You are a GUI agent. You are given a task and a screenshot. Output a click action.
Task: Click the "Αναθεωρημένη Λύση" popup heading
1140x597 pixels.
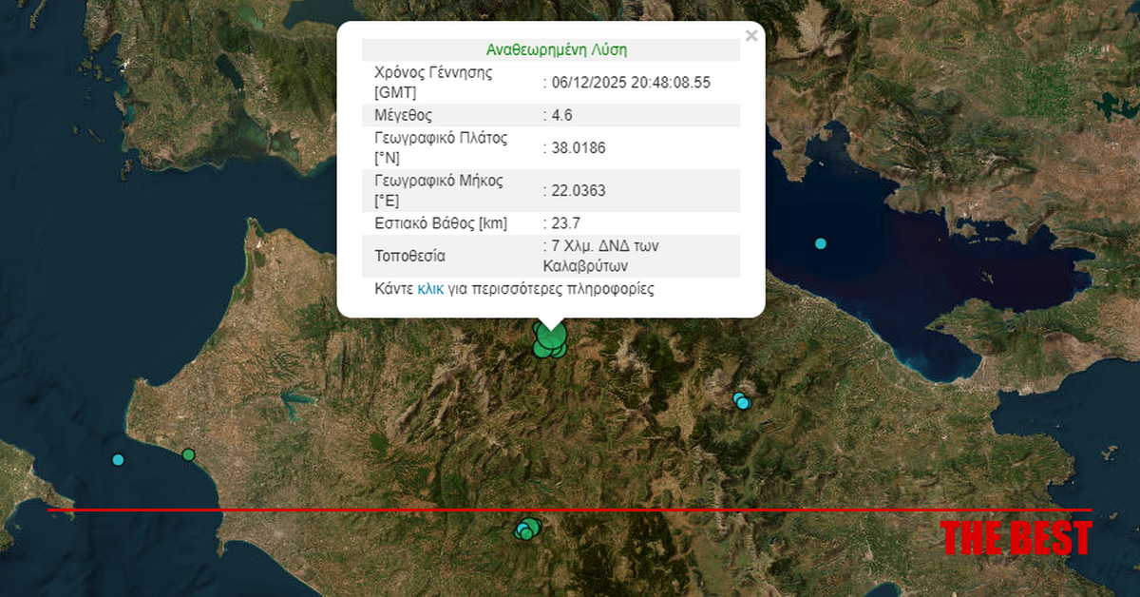[556, 49]
